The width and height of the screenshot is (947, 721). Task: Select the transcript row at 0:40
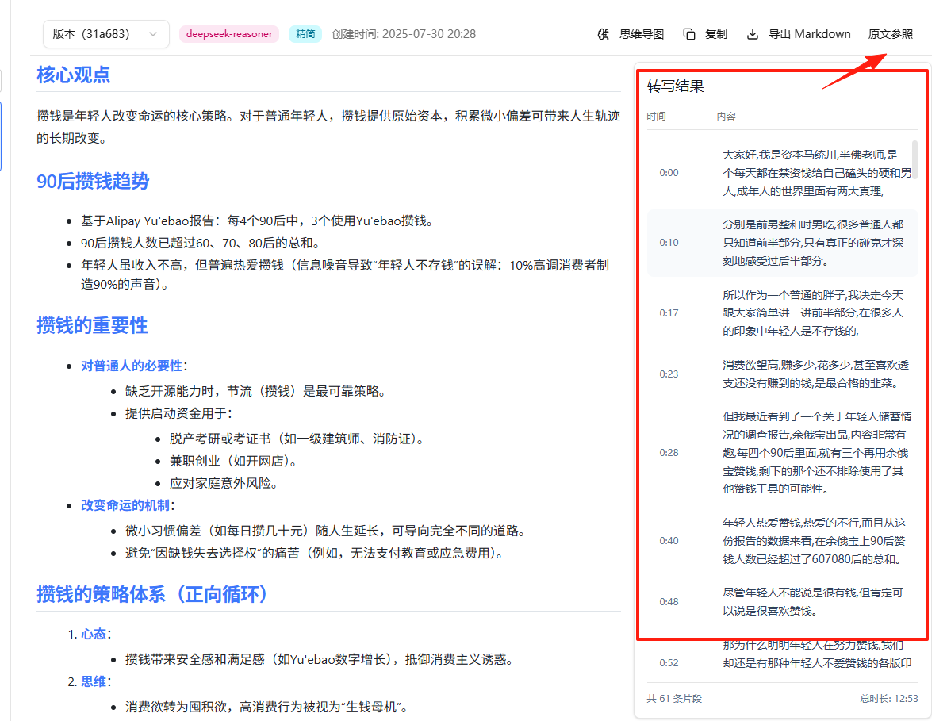[783, 541]
